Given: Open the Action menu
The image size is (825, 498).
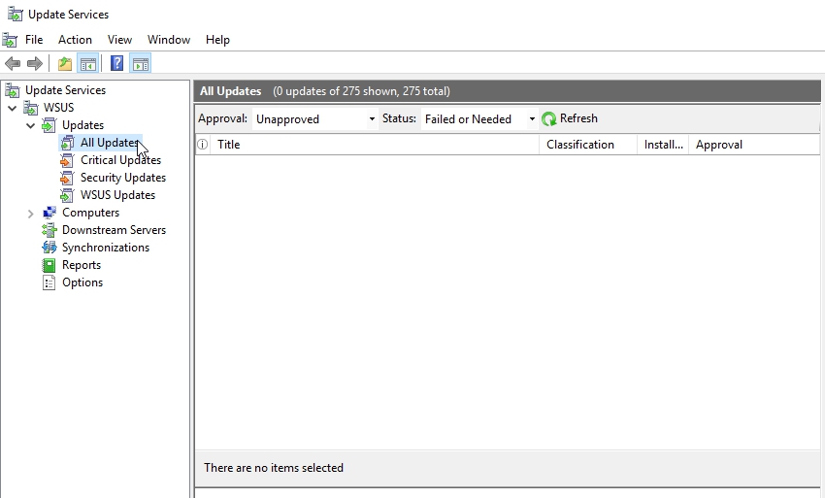Looking at the screenshot, I should click(x=75, y=40).
